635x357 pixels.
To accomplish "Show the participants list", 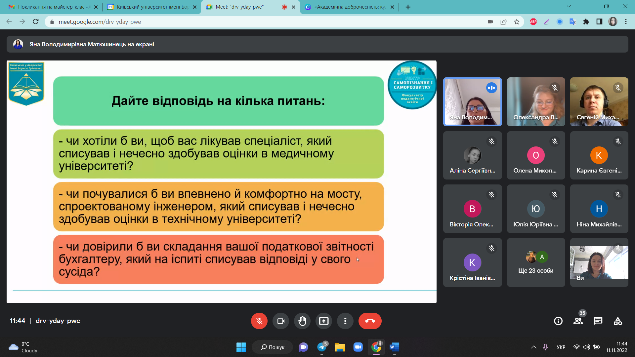I will [578, 321].
